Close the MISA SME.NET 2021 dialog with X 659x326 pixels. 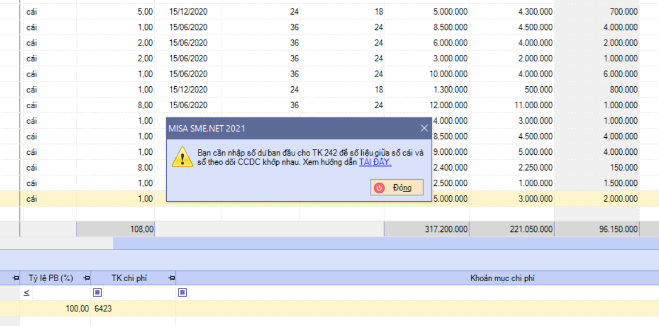click(x=424, y=128)
